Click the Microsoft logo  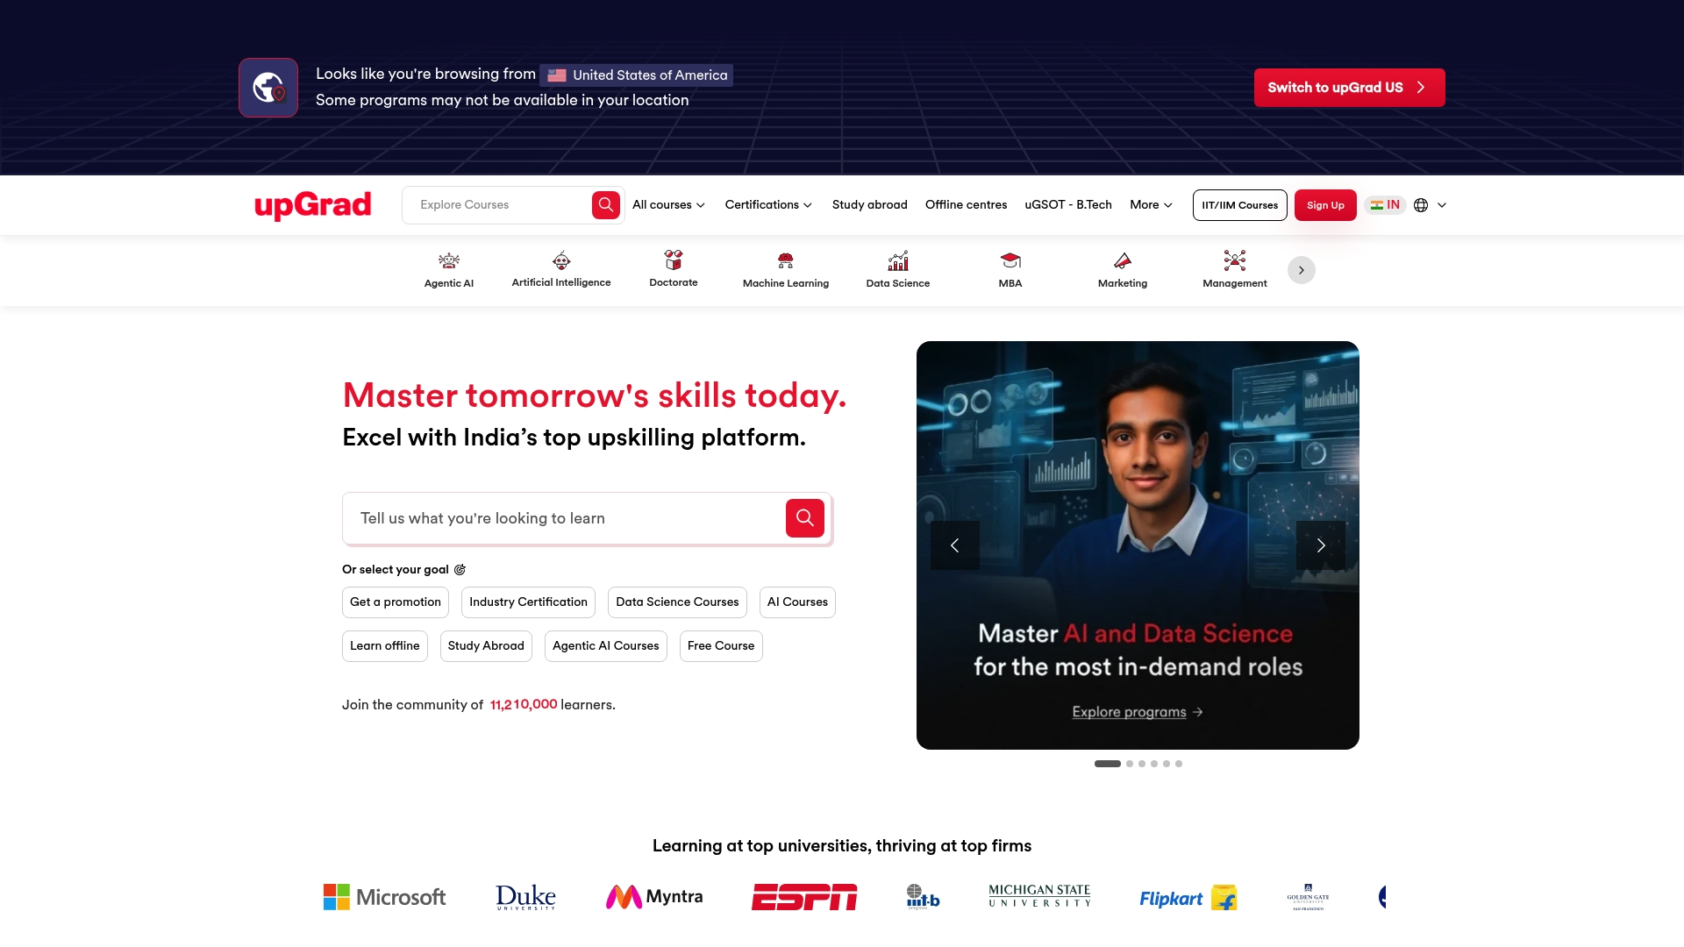click(384, 897)
